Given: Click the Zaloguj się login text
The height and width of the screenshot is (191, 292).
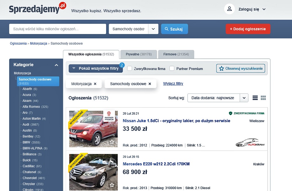Looking at the screenshot, I should click(x=248, y=9).
